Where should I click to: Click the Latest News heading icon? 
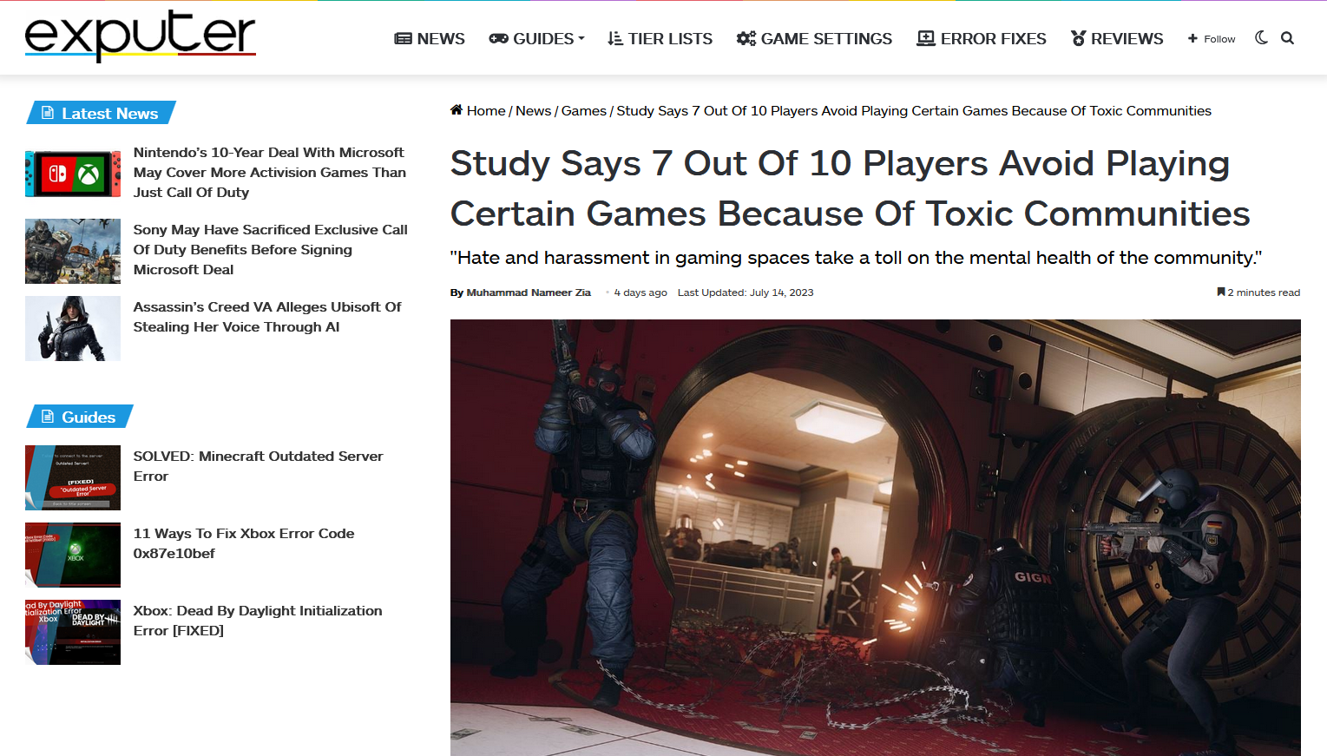(49, 113)
